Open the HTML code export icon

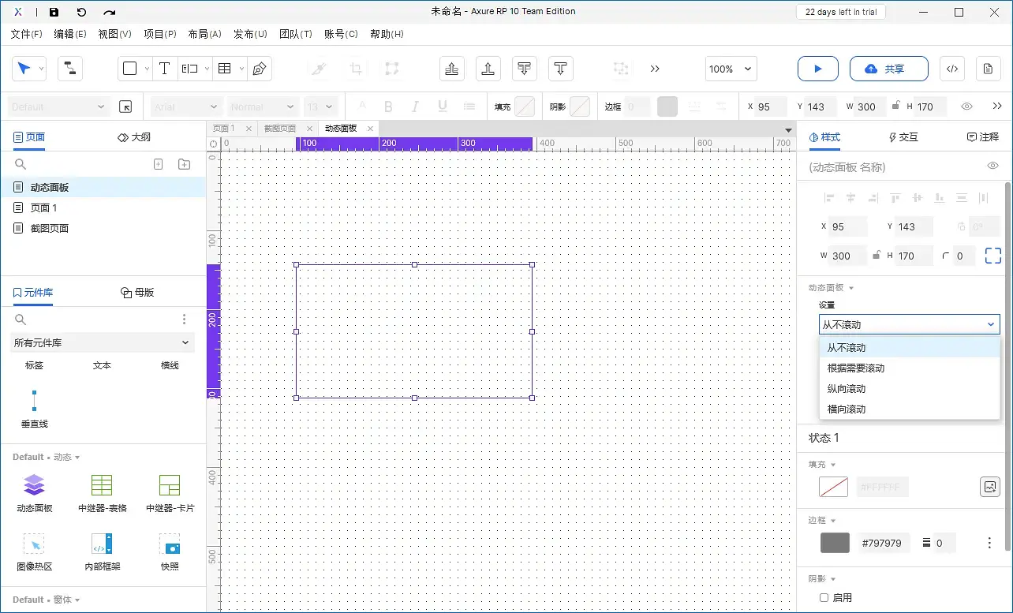click(952, 69)
